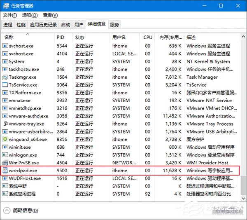Click the Task Manager title bar icon

coord(6,6)
